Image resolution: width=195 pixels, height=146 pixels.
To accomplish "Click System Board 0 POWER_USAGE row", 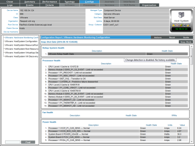I will pyautogui.click(x=118, y=134).
